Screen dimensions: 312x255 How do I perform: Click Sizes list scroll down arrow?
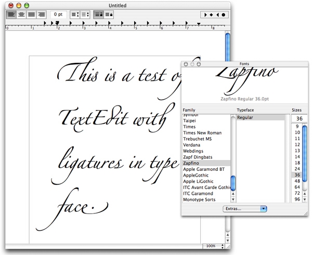[x=305, y=199]
